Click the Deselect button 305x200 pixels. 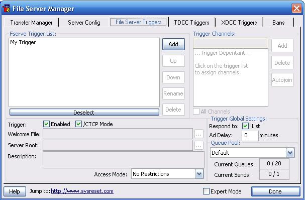coord(84,112)
